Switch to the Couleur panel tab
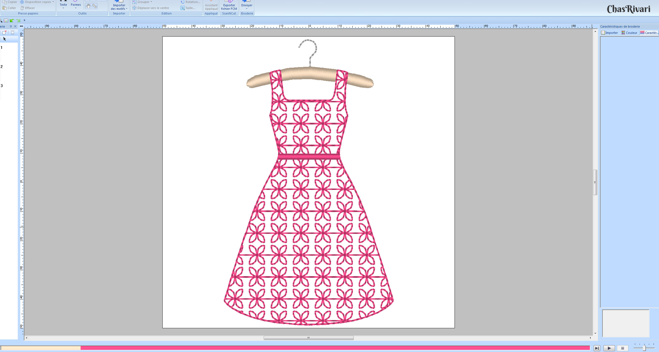The height and width of the screenshot is (352, 659). (629, 33)
